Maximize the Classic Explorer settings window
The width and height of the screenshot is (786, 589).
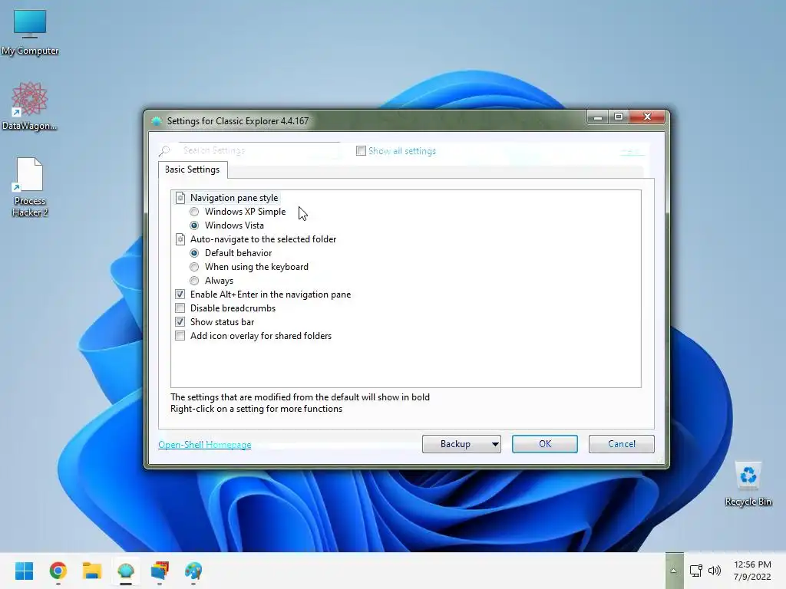pos(619,117)
